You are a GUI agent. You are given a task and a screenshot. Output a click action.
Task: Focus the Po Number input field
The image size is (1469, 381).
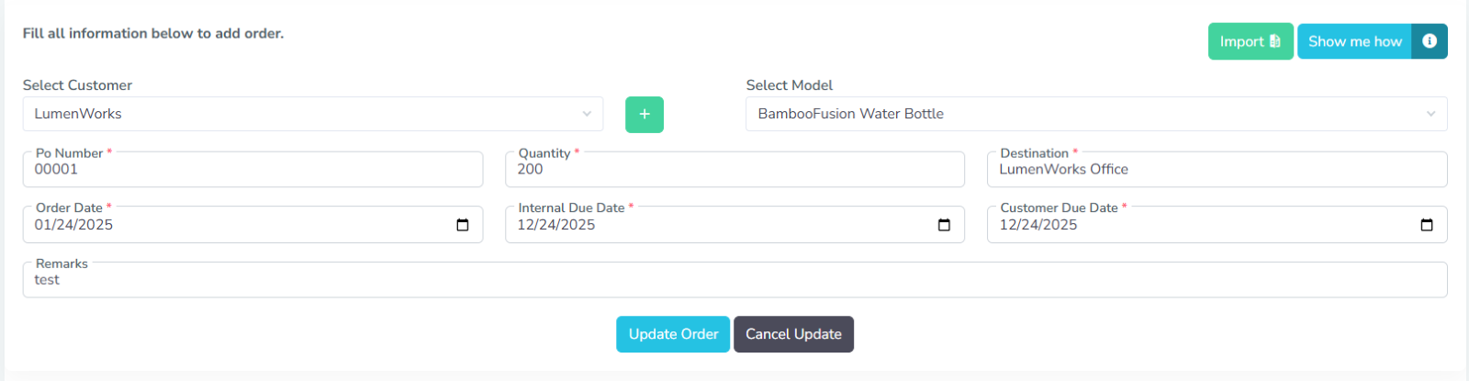(252, 170)
